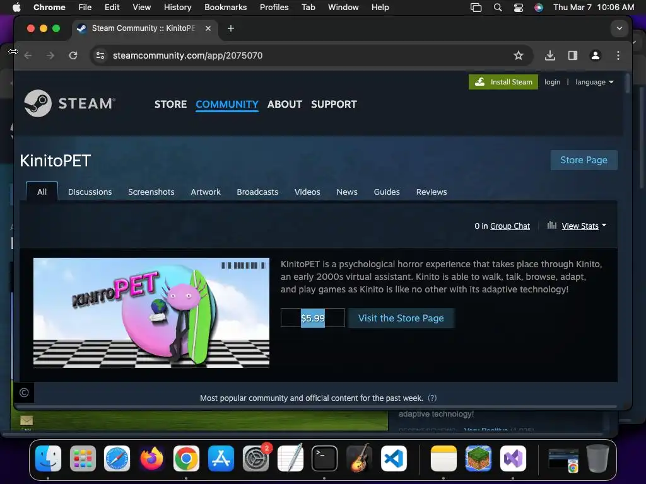Screen dimensions: 646x484
Task: Open Launchpad from the Dock
Action: [83, 458]
